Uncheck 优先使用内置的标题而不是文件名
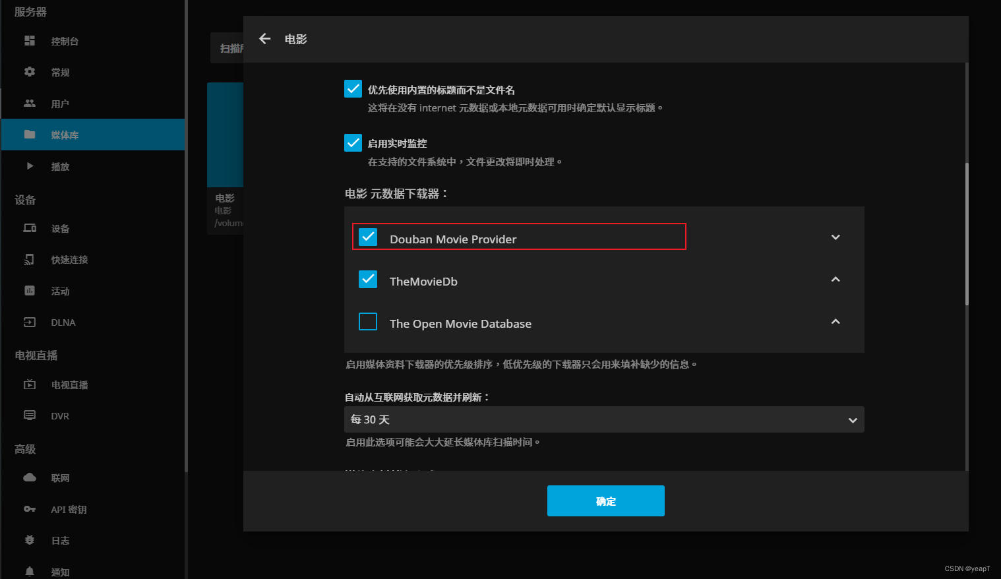Image resolution: width=1001 pixels, height=579 pixels. pos(353,89)
